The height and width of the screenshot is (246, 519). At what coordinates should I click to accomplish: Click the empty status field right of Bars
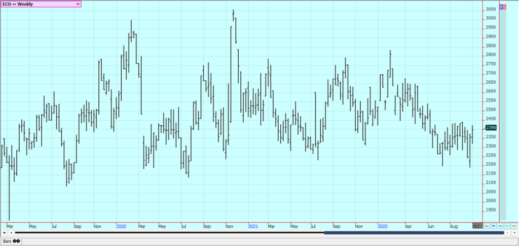(x=270, y=241)
